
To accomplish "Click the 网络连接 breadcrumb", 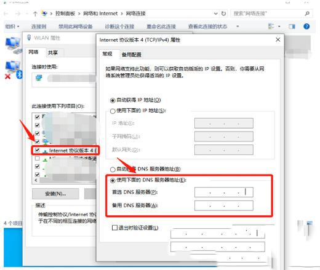I will pos(135,14).
